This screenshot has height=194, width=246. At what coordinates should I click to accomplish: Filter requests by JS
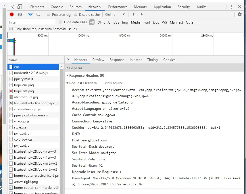pos(109,22)
